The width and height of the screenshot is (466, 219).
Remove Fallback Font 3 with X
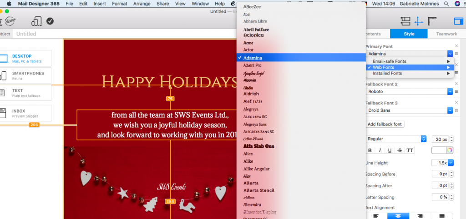[x=456, y=102]
